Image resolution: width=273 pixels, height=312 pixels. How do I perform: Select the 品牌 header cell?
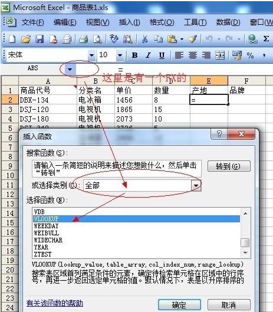(246, 90)
